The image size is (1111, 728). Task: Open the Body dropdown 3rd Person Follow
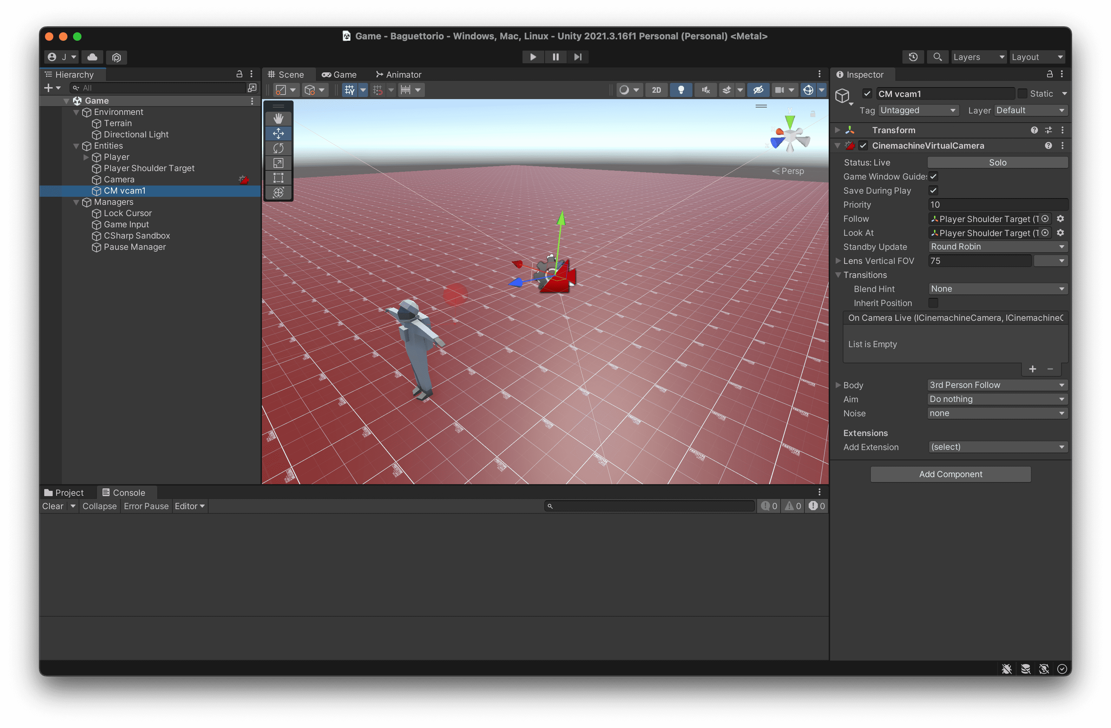pyautogui.click(x=997, y=385)
